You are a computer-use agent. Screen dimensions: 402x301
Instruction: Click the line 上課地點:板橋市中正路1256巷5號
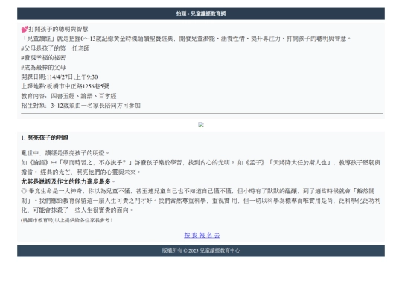65,86
